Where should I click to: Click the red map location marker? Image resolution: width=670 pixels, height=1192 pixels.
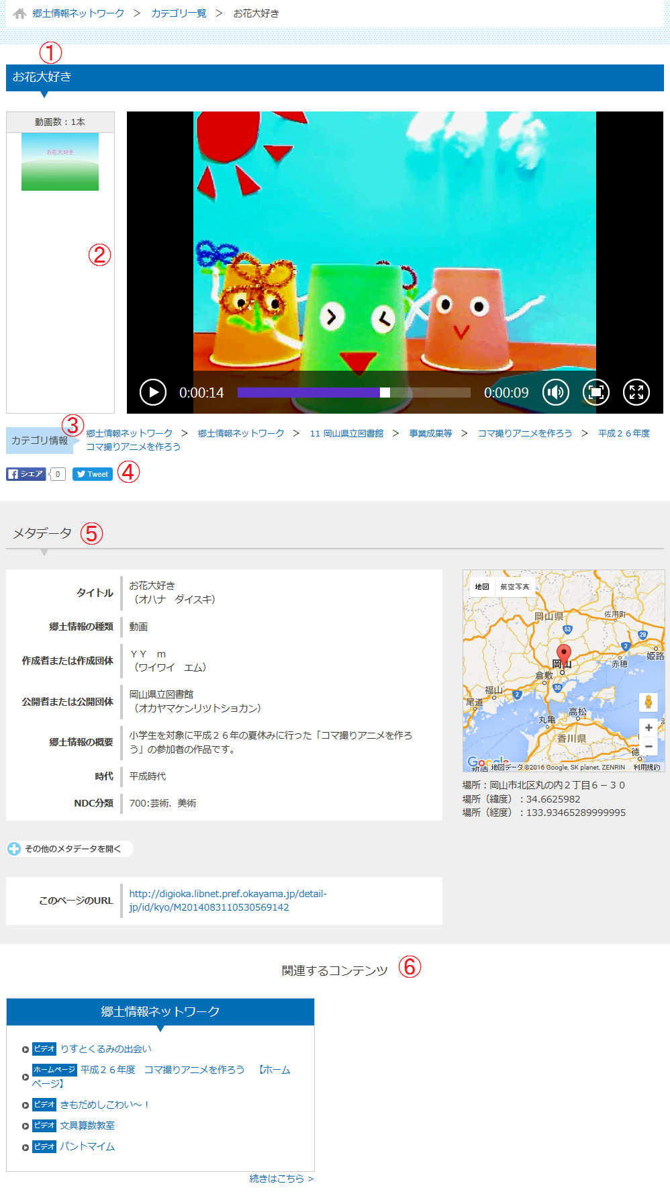click(x=564, y=653)
